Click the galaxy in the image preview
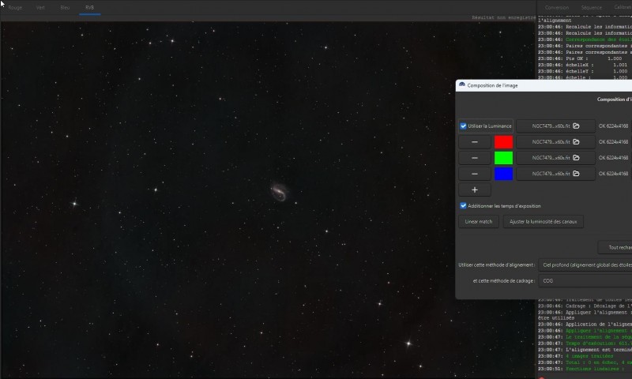Viewport: 632px width, 379px height. tap(279, 191)
